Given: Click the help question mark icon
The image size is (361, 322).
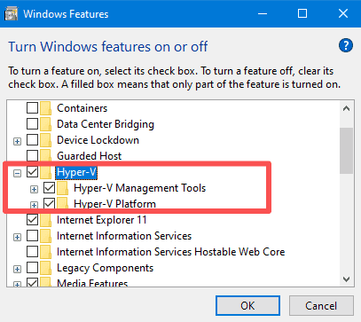Looking at the screenshot, I should 346,45.
